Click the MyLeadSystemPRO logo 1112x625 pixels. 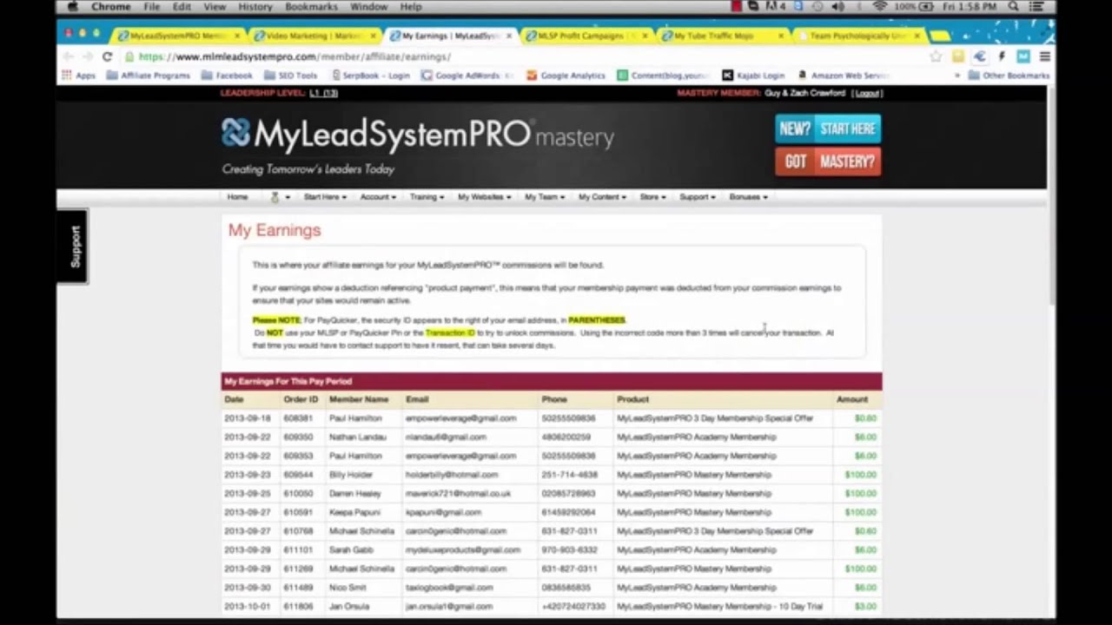click(418, 135)
